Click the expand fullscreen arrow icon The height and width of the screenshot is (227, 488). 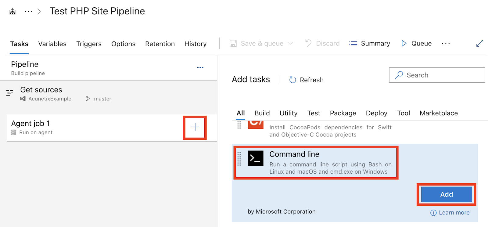coord(479,43)
